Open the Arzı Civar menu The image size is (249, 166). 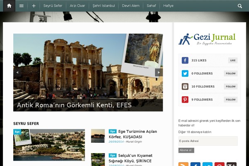pos(77,6)
